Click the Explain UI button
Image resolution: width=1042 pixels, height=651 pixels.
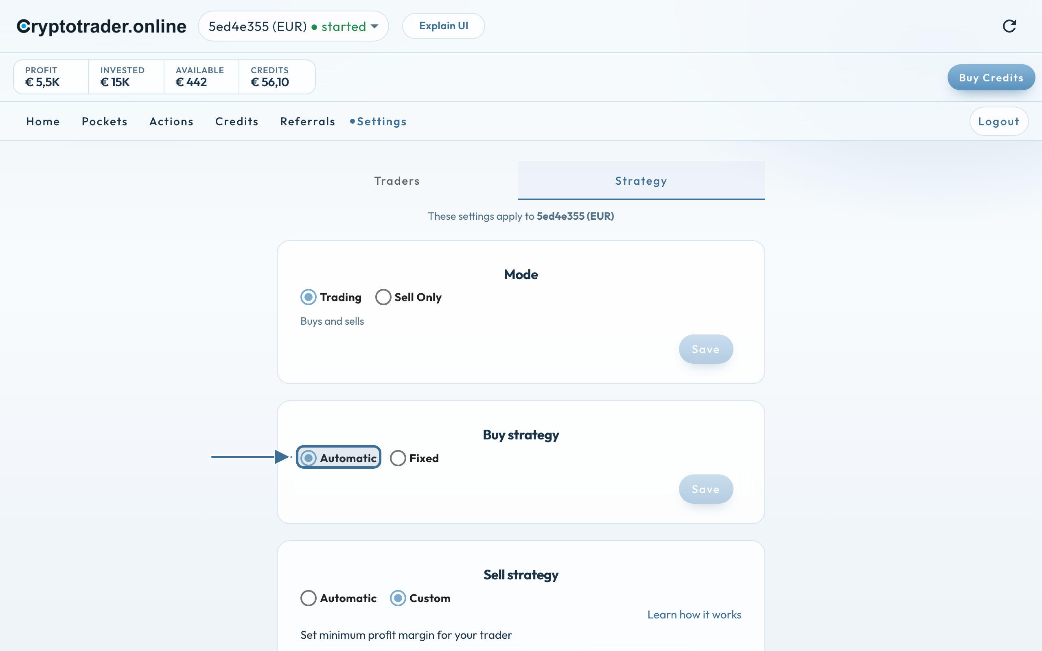point(444,26)
